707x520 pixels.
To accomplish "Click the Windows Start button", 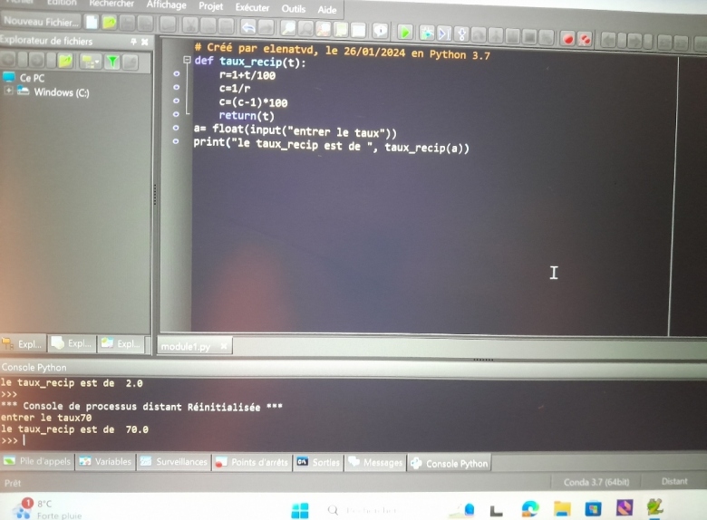I will point(300,510).
